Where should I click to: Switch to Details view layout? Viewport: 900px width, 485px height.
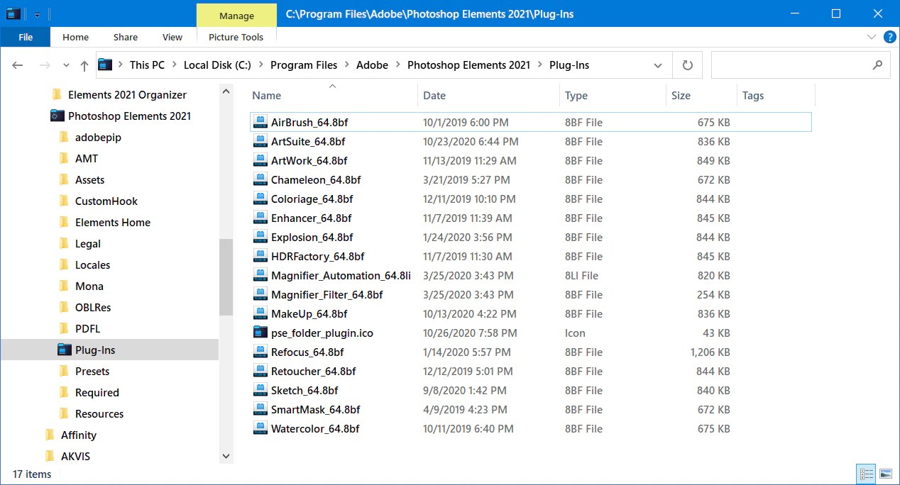[866, 474]
